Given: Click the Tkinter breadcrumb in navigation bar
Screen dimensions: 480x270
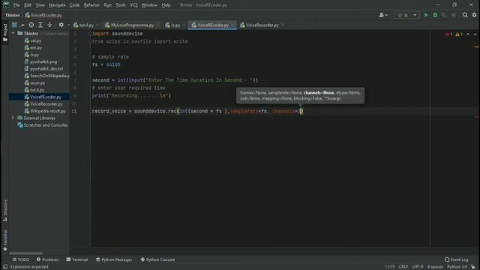Looking at the screenshot, I should [13, 15].
